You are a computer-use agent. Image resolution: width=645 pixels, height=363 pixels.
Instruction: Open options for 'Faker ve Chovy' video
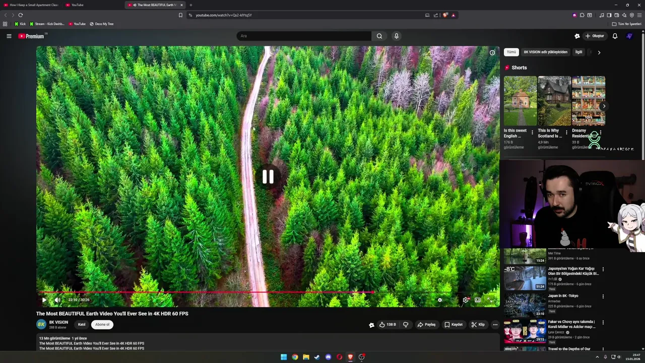(603, 322)
